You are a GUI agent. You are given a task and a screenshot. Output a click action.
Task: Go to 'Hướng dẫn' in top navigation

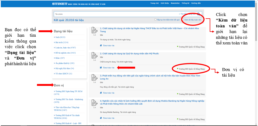point(196,3)
